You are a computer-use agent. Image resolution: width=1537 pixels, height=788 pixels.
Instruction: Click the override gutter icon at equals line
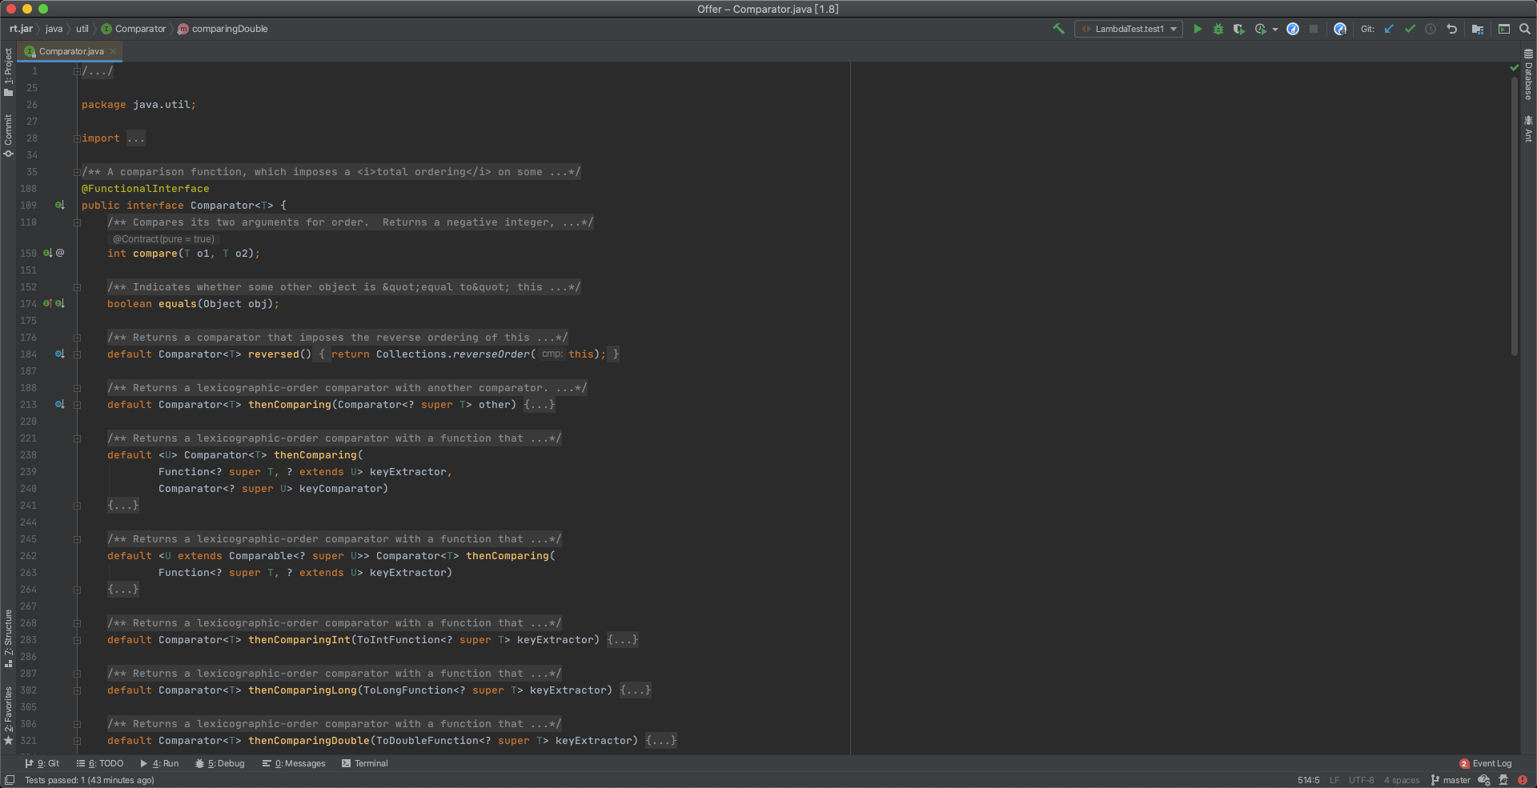(47, 303)
